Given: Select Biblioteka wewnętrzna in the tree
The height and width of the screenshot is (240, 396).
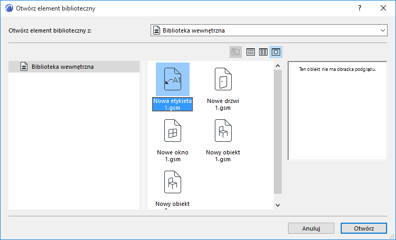Looking at the screenshot, I should [74, 67].
